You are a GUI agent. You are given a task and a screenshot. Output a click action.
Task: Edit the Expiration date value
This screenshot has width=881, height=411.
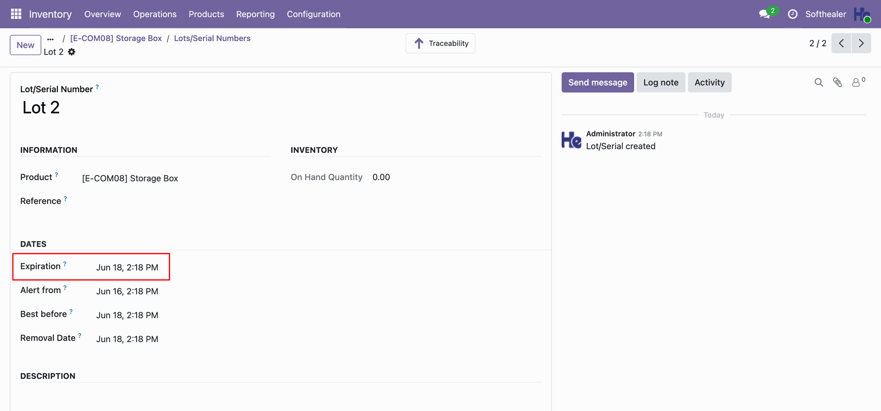127,267
